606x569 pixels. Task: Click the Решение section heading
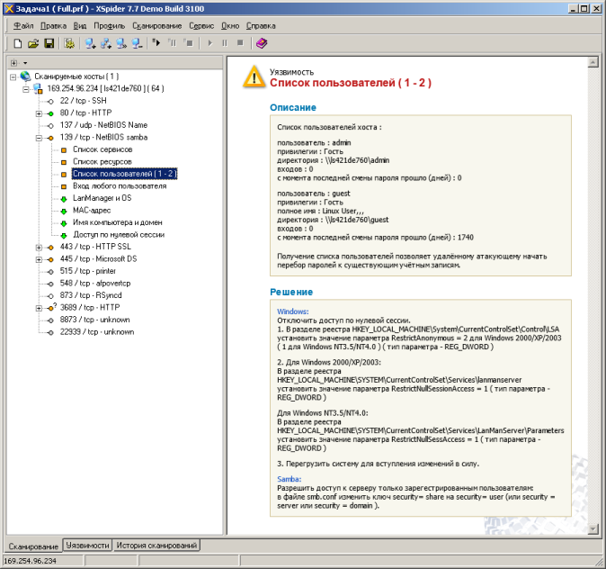point(291,293)
